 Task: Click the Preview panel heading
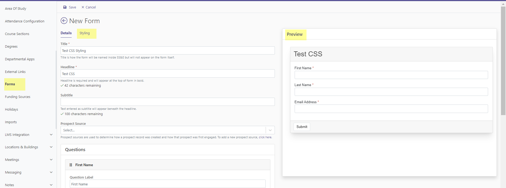[295, 34]
